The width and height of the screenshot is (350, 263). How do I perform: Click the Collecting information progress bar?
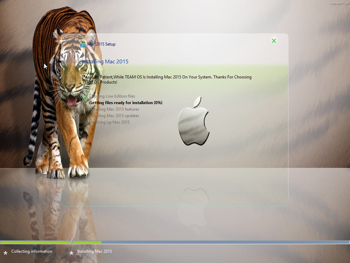click(35, 242)
